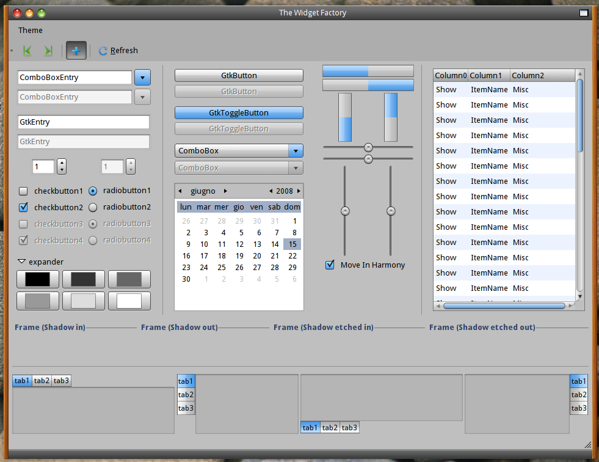Click the Column2 header
599x462 pixels.
click(542, 75)
